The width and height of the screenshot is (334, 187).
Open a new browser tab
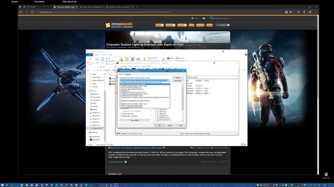(133, 7)
